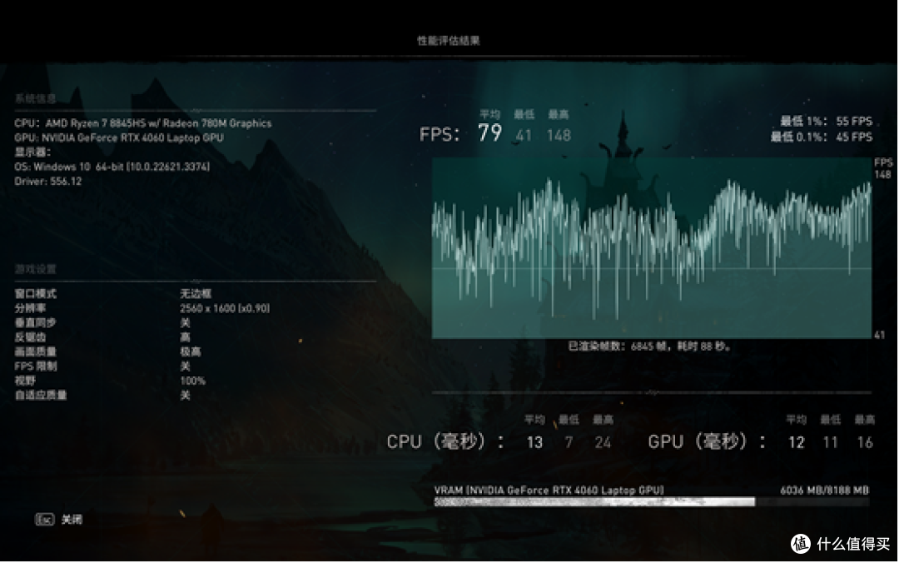
Task: Click the GPU average value 12
Action: 797,442
